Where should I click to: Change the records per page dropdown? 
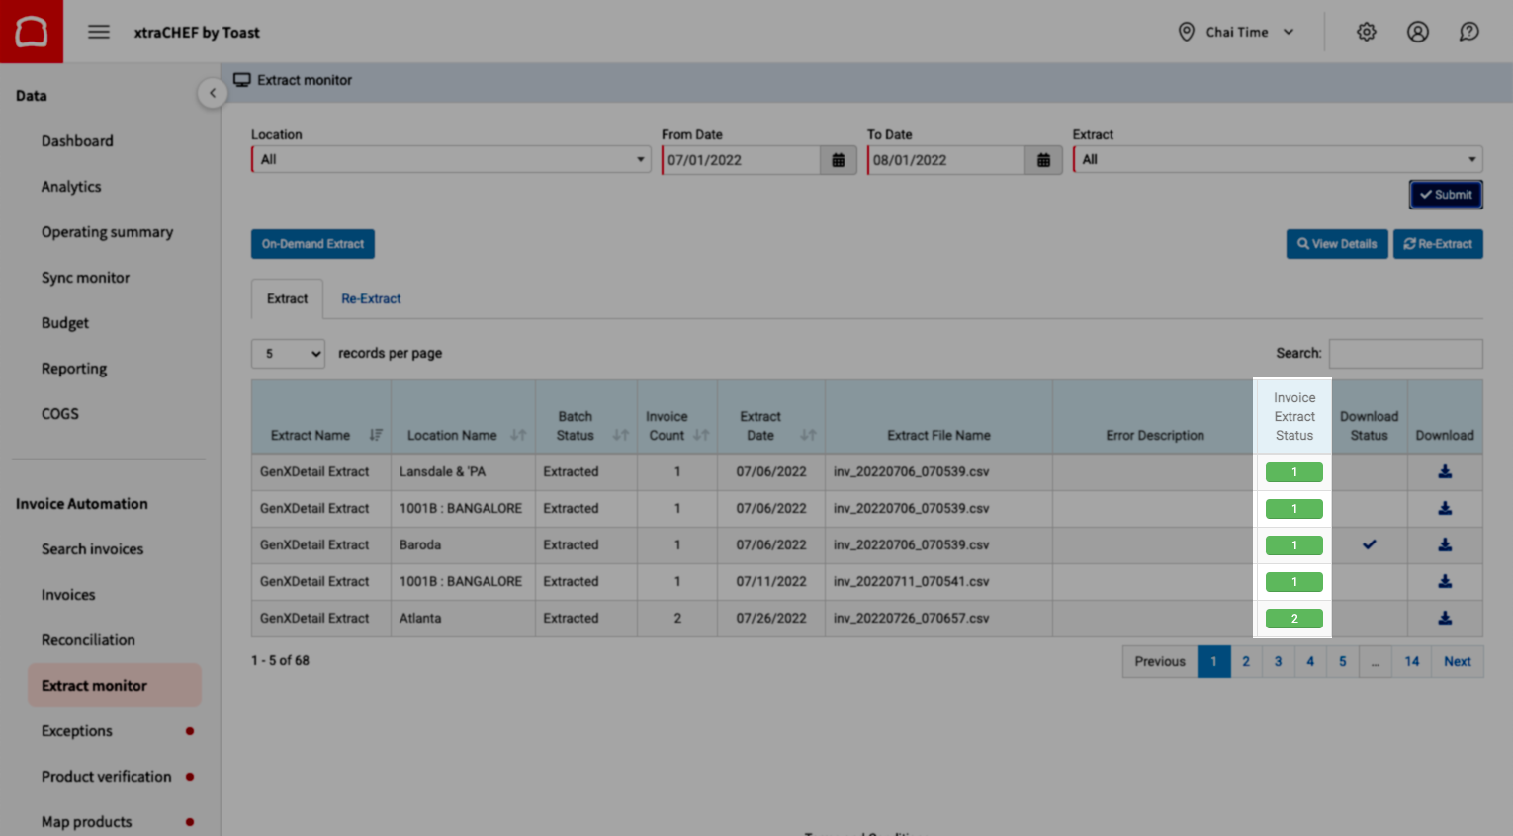(x=287, y=353)
